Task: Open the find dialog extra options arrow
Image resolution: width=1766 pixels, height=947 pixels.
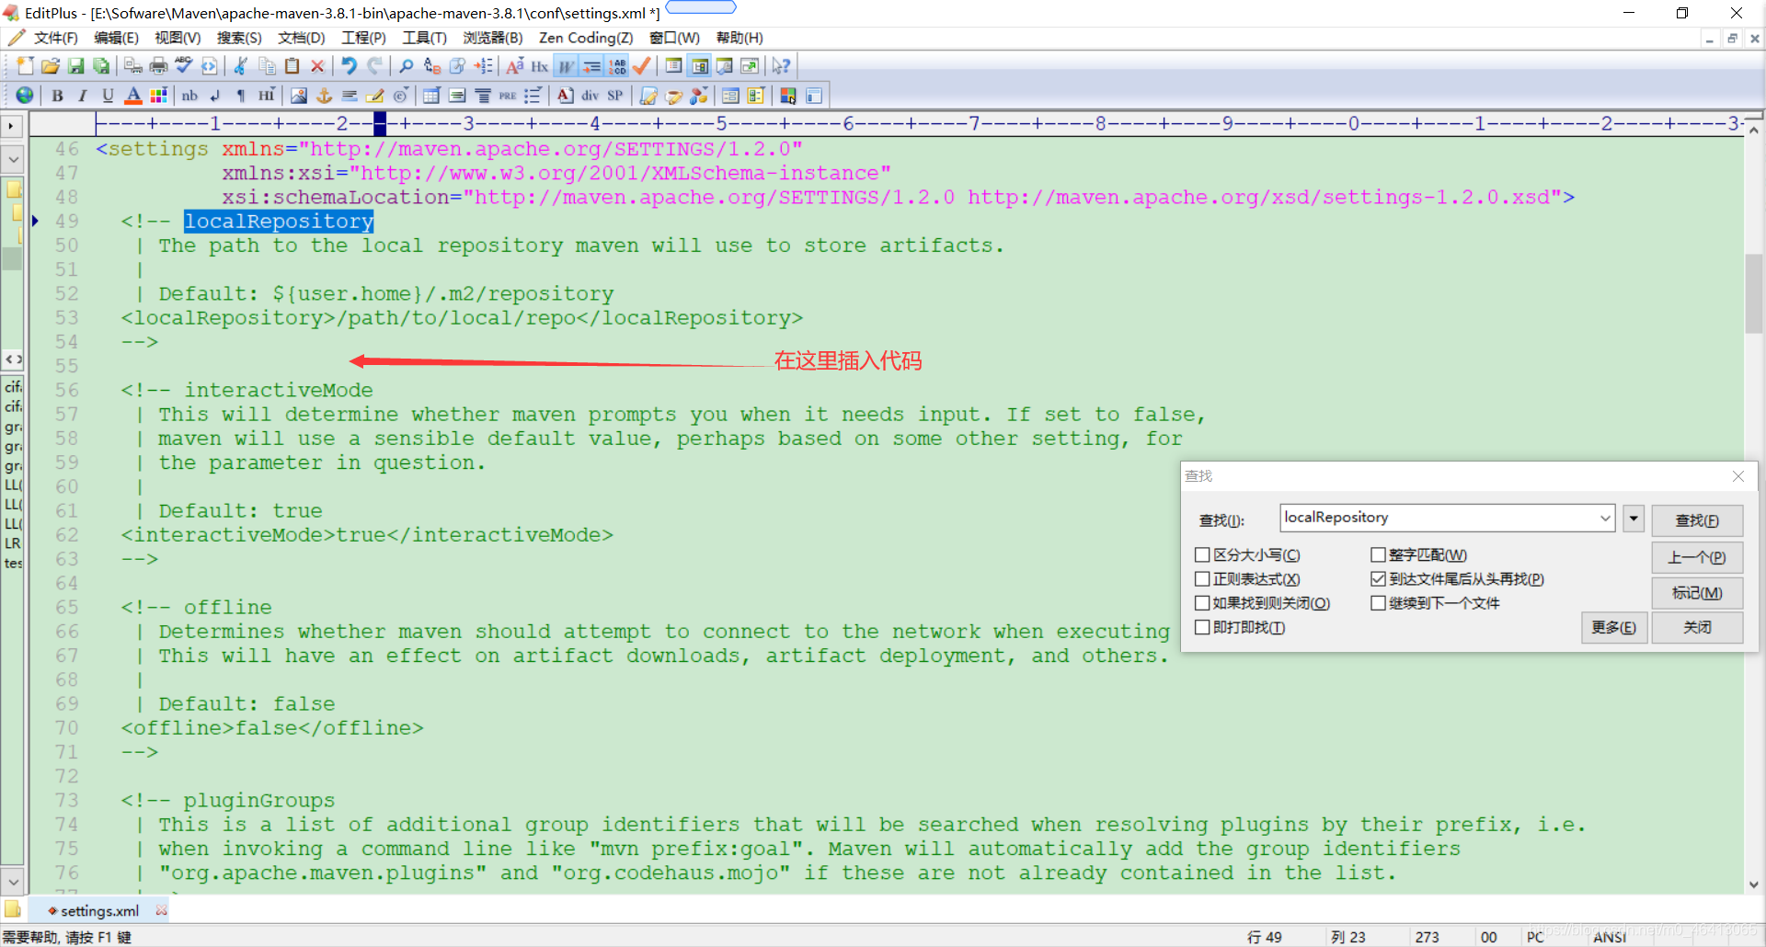Action: tap(1634, 519)
